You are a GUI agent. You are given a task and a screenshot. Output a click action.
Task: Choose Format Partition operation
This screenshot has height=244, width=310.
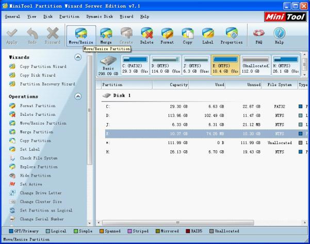[x=32, y=106]
